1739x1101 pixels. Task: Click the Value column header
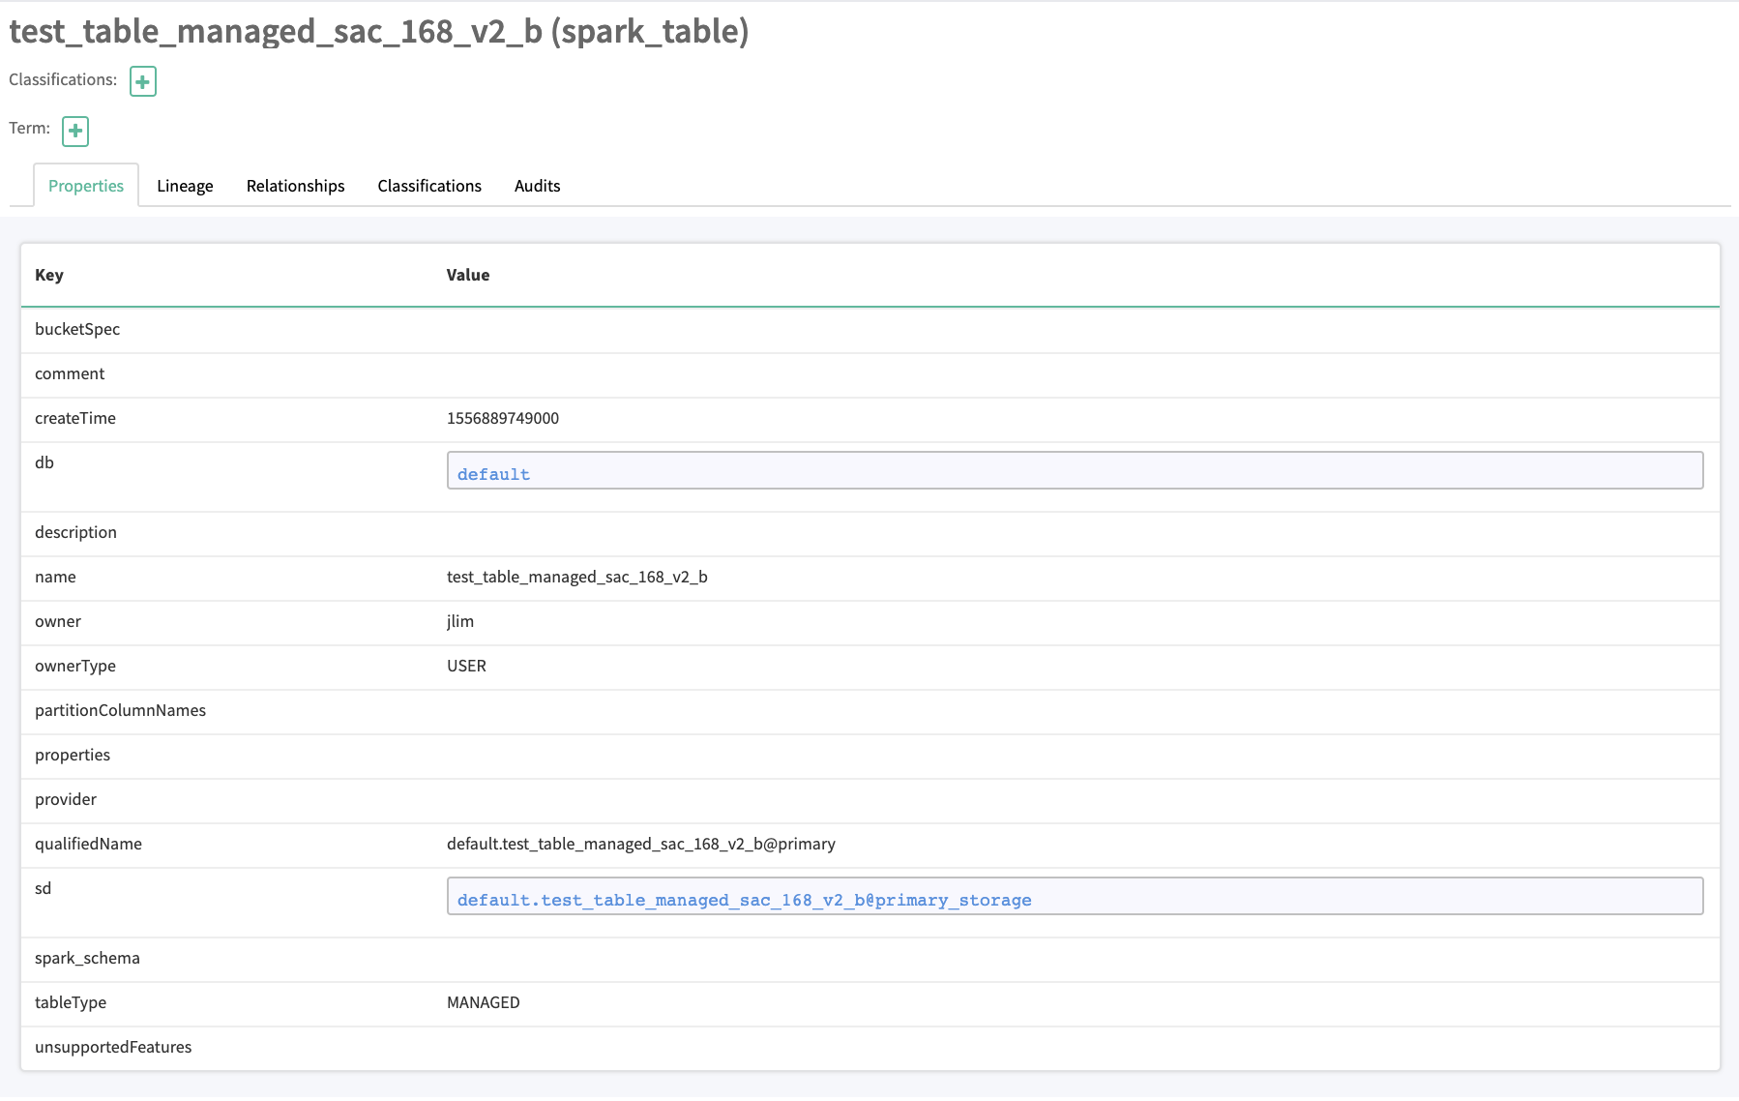468,275
